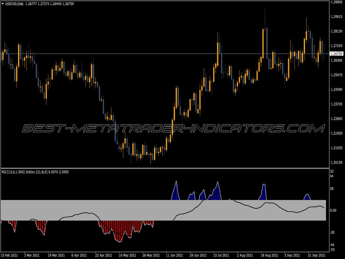Click the 1.20150 level on price axis
The image size is (345, 259).
point(336,162)
